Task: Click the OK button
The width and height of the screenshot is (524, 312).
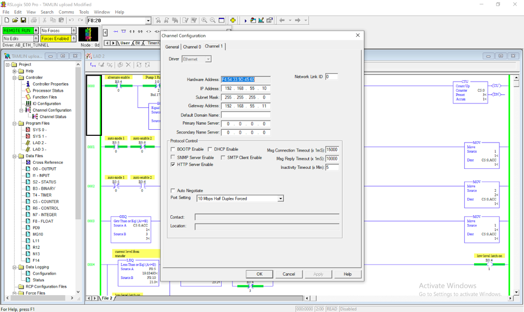Action: [259, 274]
